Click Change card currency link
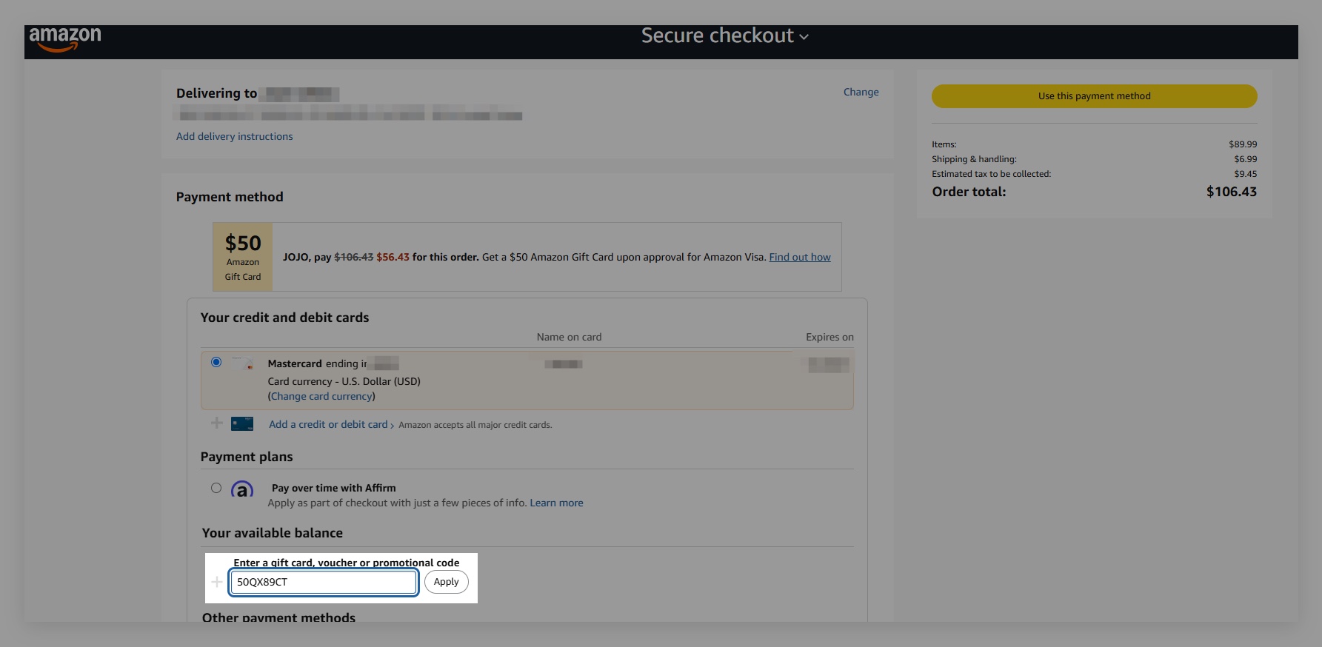This screenshot has width=1322, height=647. (321, 396)
